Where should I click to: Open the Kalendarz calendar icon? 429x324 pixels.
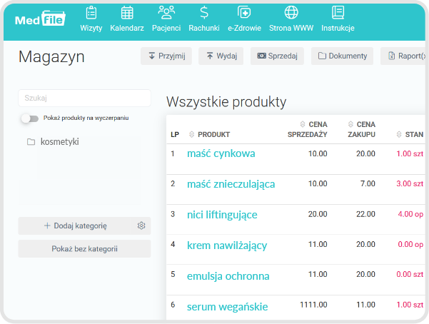[x=127, y=13]
